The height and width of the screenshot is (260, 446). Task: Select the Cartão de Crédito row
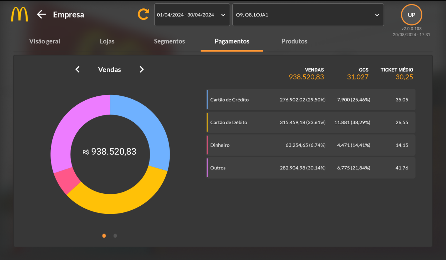311,100
